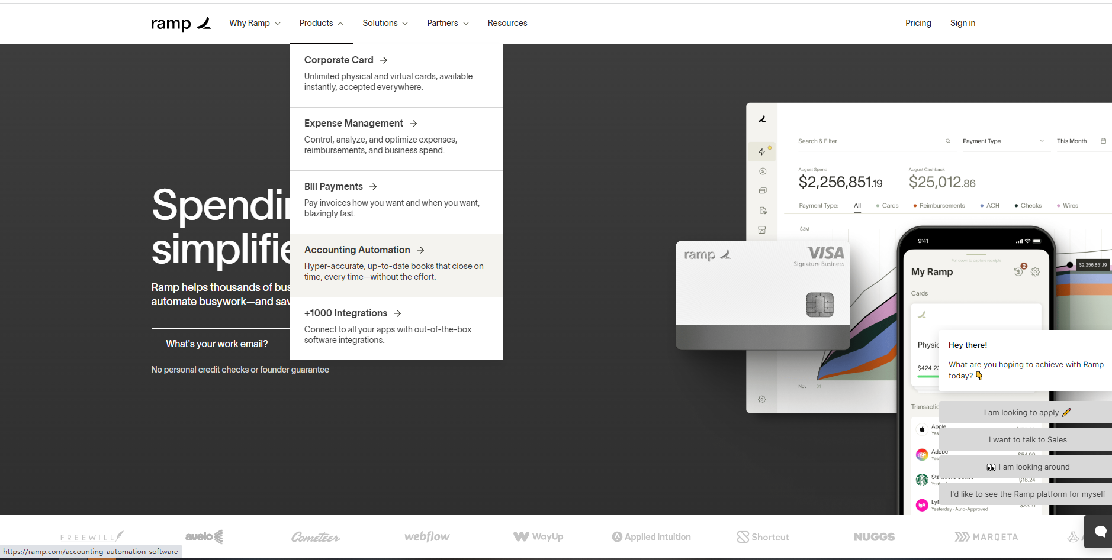This screenshot has width=1112, height=560.
Task: Select the lightning bolt icon in dashboard sidebar
Action: click(762, 152)
